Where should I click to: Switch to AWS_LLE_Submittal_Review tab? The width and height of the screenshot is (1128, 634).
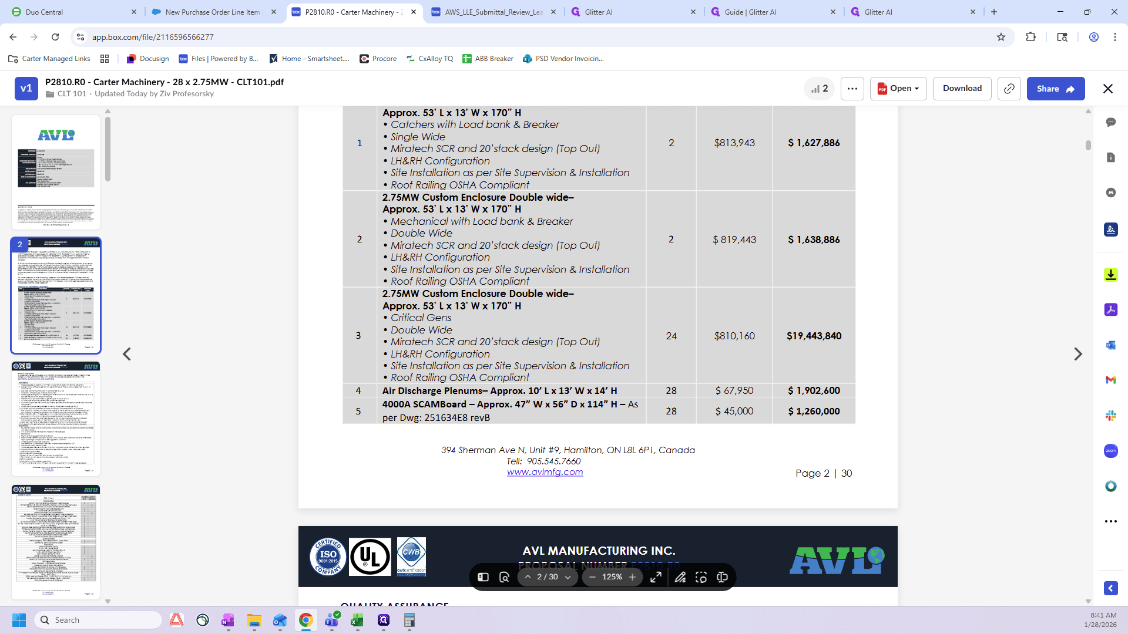click(493, 12)
